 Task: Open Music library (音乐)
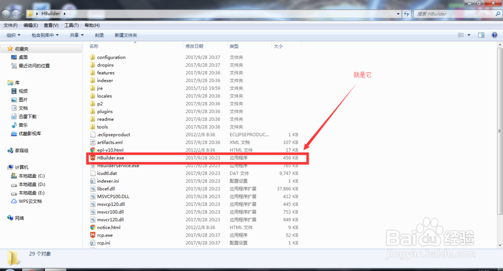click(x=20, y=125)
